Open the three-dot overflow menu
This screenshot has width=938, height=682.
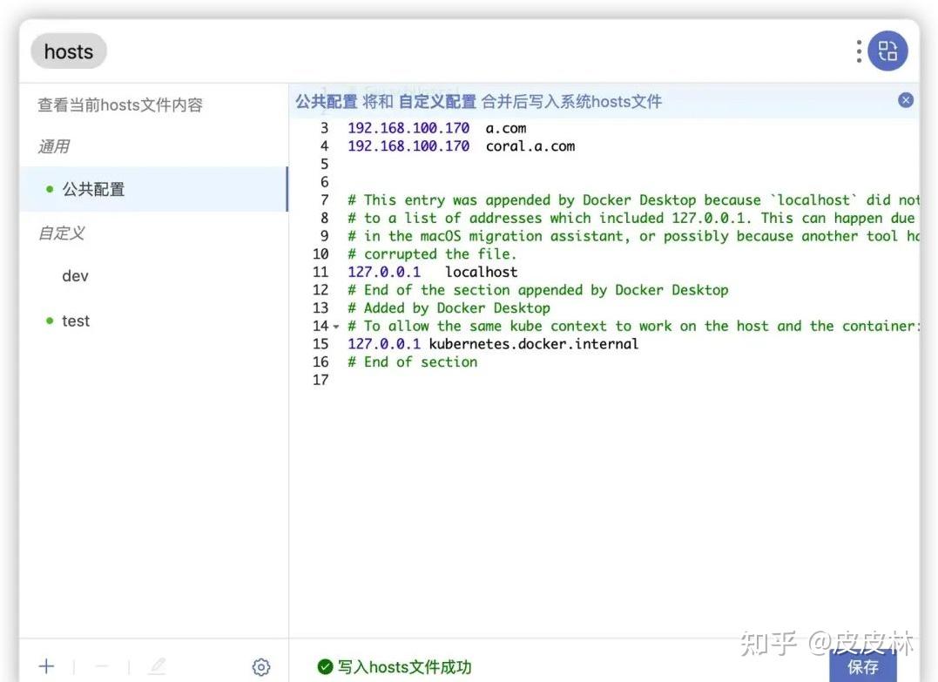(858, 51)
